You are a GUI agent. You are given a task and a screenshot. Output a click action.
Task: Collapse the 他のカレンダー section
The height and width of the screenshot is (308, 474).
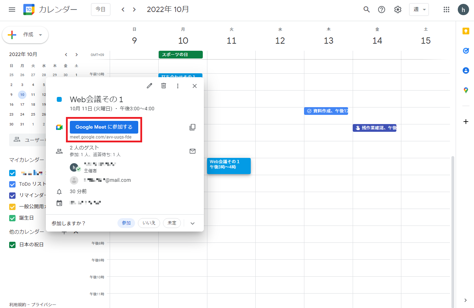(76, 232)
